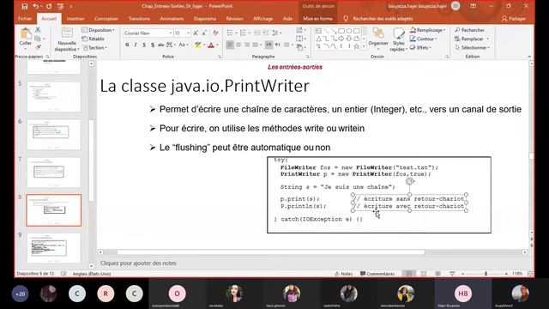Viewport: 549px width, 309px height.
Task: Clear all text formatting
Action: coord(215,33)
